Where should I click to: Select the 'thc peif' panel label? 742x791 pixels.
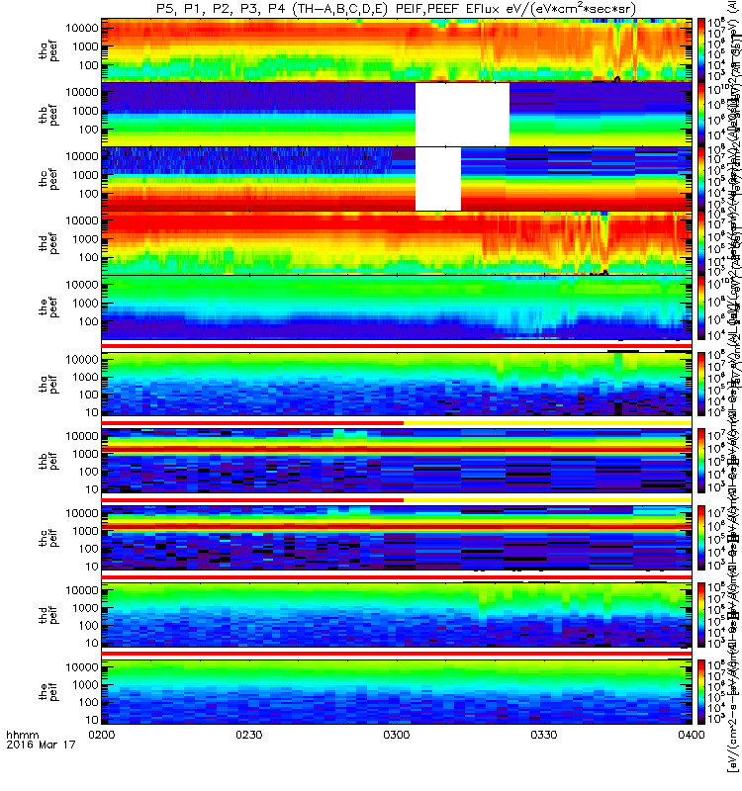[48, 538]
